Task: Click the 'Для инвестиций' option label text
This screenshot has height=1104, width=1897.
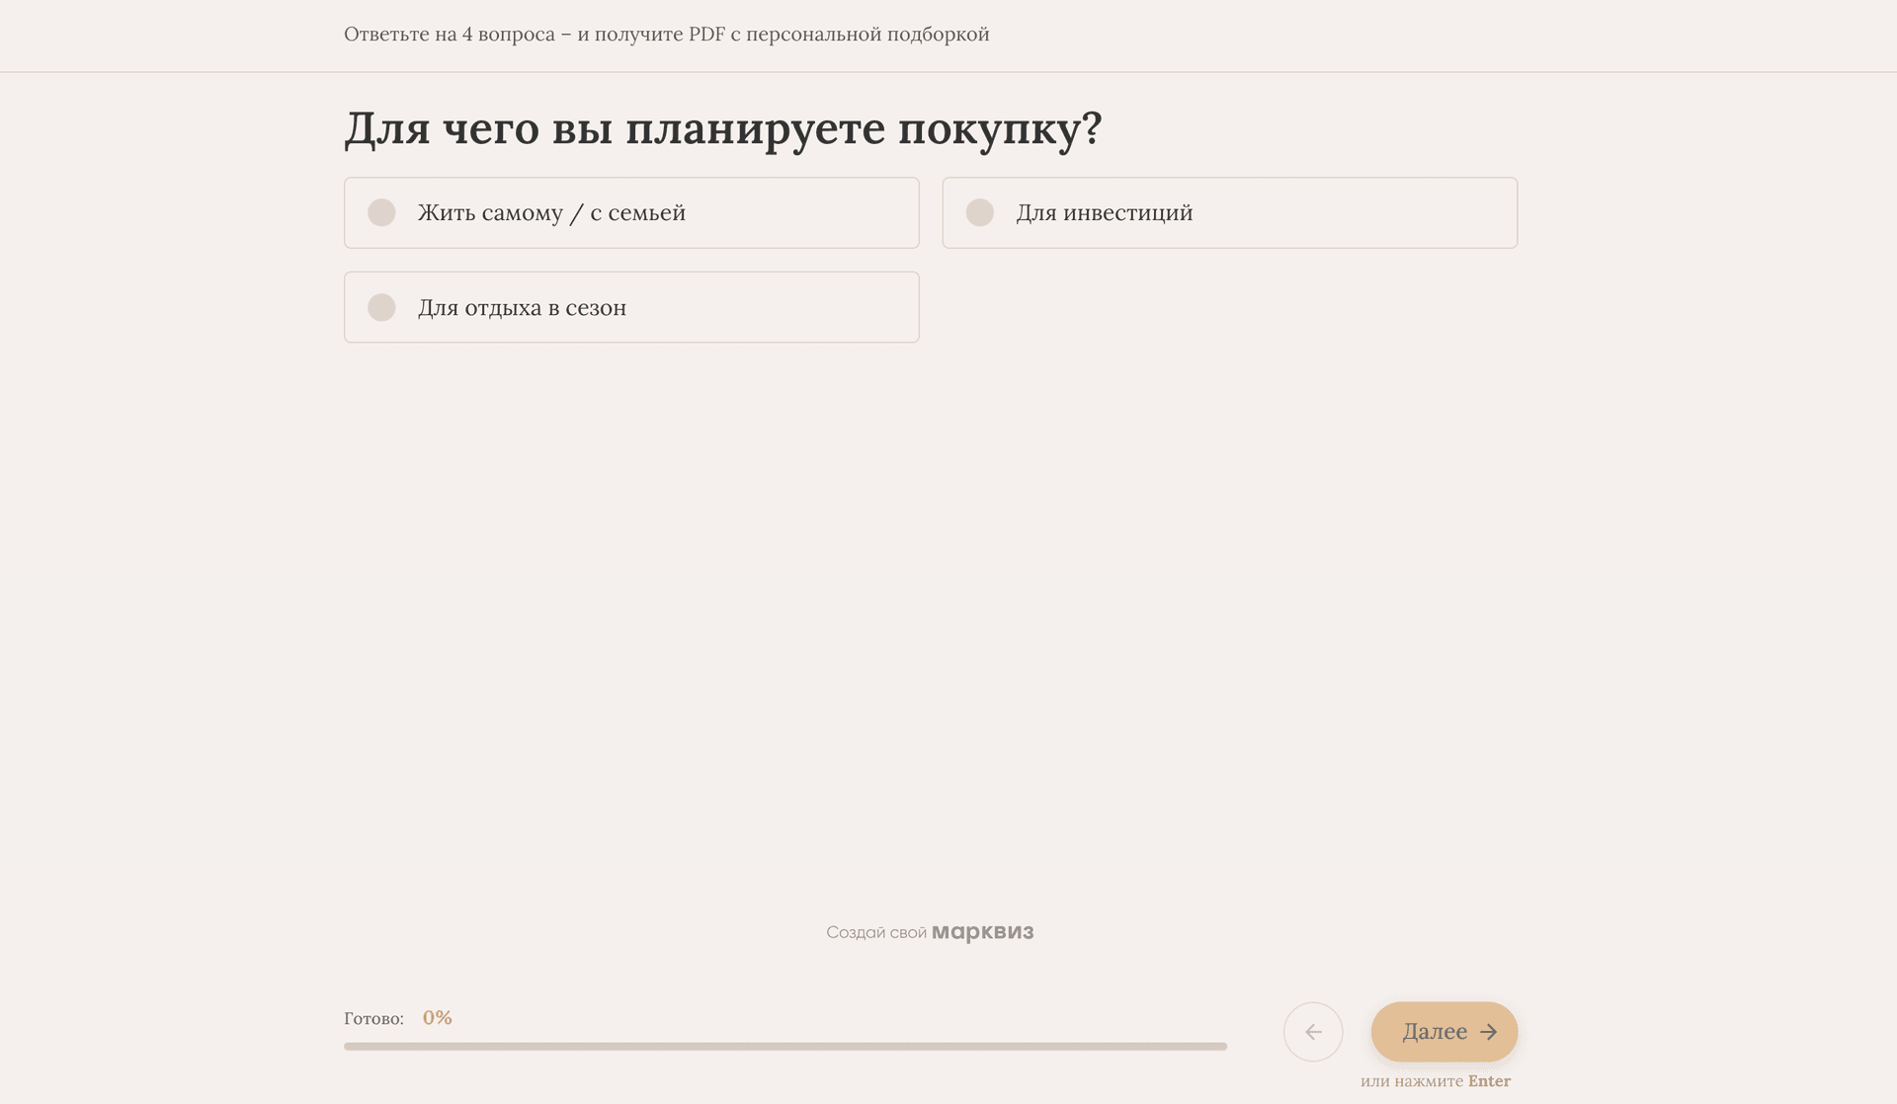Action: click(1104, 213)
